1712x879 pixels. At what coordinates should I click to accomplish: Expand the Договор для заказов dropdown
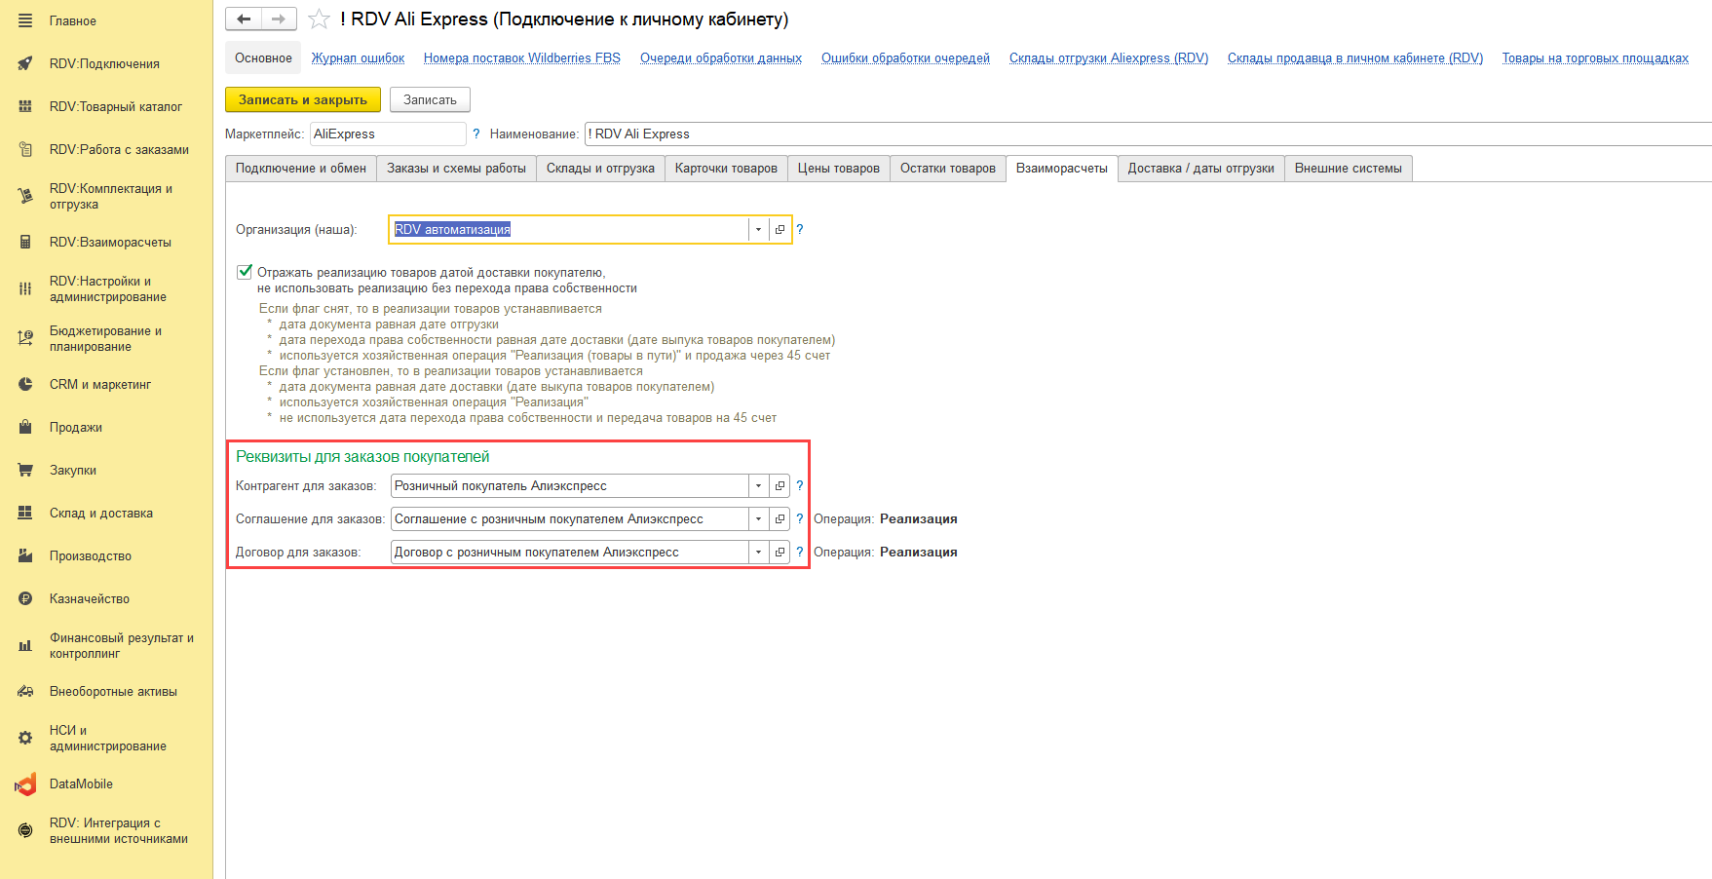(x=758, y=552)
